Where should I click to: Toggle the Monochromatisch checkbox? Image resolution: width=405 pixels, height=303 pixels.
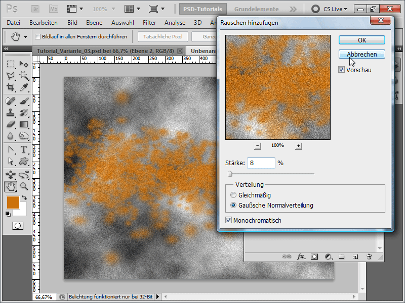(x=228, y=220)
